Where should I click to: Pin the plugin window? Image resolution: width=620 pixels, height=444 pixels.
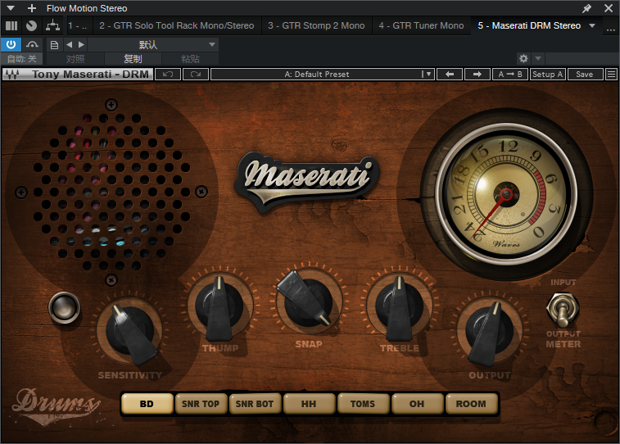pos(586,8)
